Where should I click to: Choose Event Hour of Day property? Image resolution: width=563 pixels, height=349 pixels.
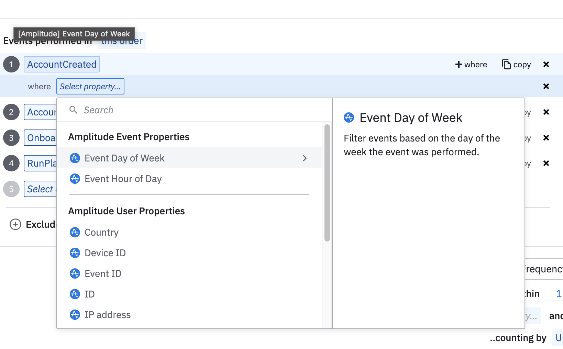123,179
